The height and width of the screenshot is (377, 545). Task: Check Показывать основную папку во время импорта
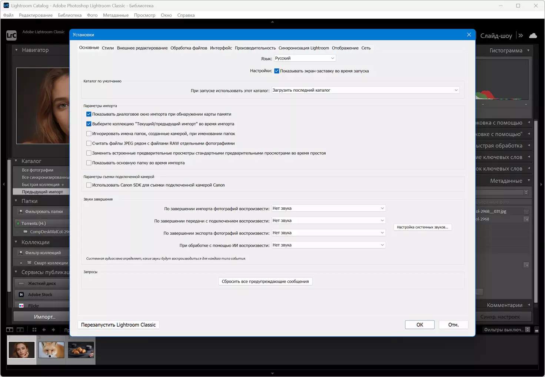tap(89, 163)
